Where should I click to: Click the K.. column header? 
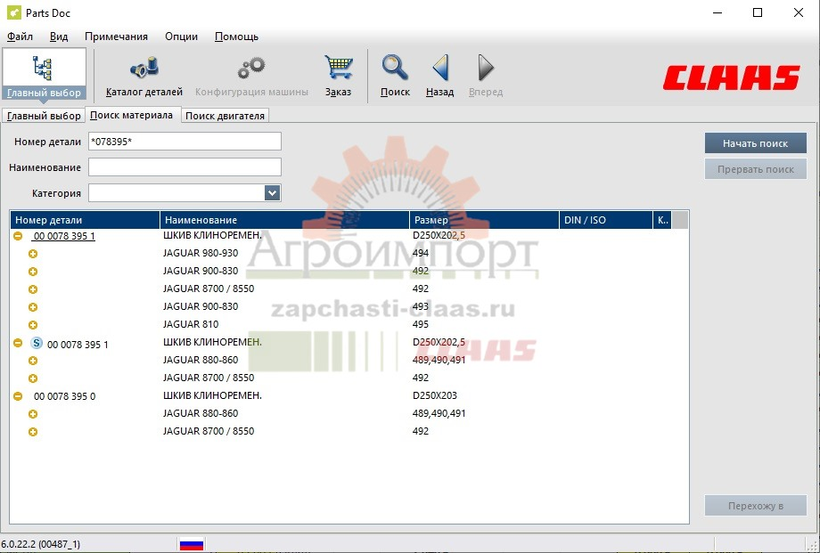click(x=662, y=220)
